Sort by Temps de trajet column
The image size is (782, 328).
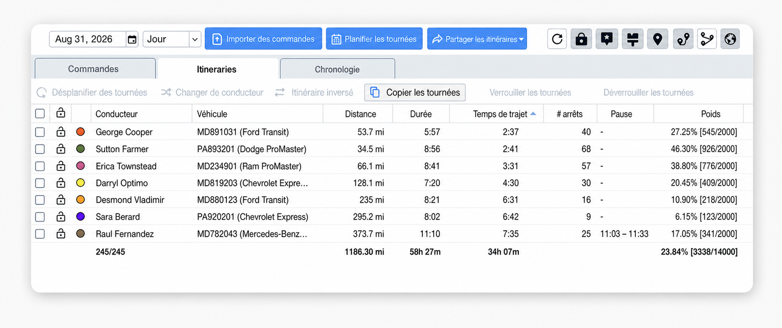[x=500, y=114]
